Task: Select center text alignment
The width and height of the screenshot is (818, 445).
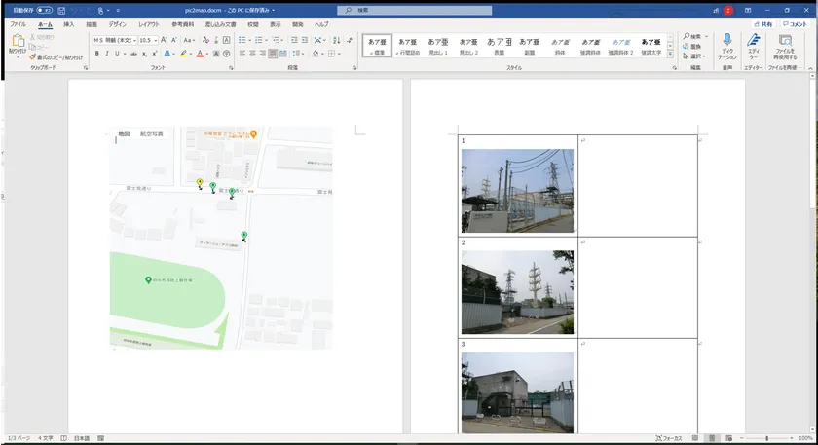Action: click(x=251, y=54)
